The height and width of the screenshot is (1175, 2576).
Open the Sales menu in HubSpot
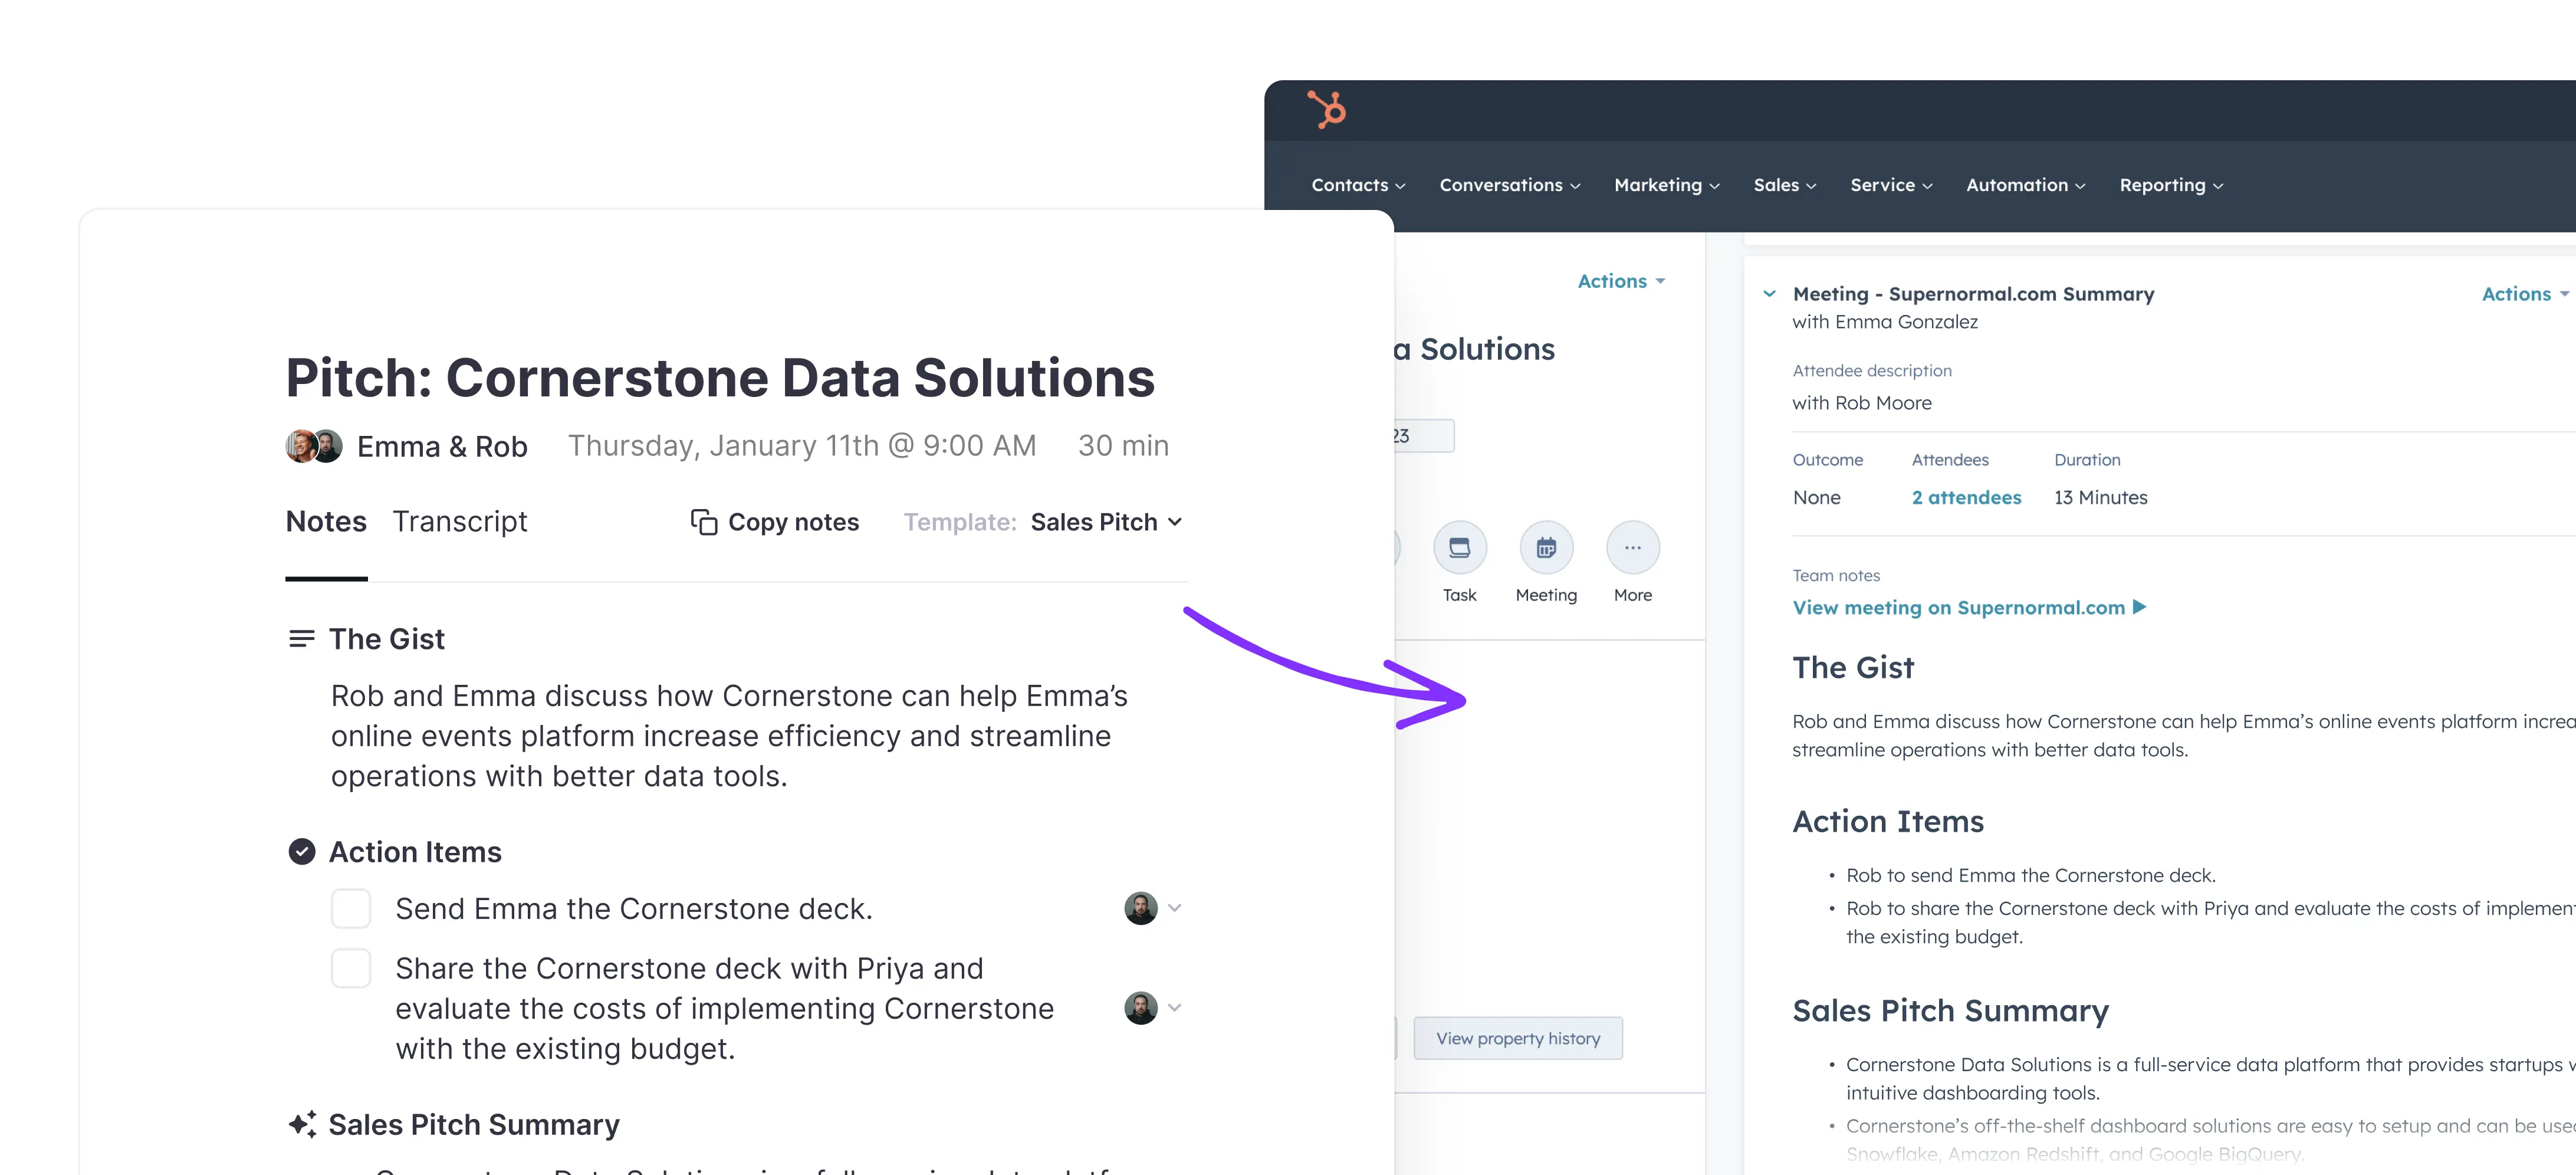[x=1784, y=185]
